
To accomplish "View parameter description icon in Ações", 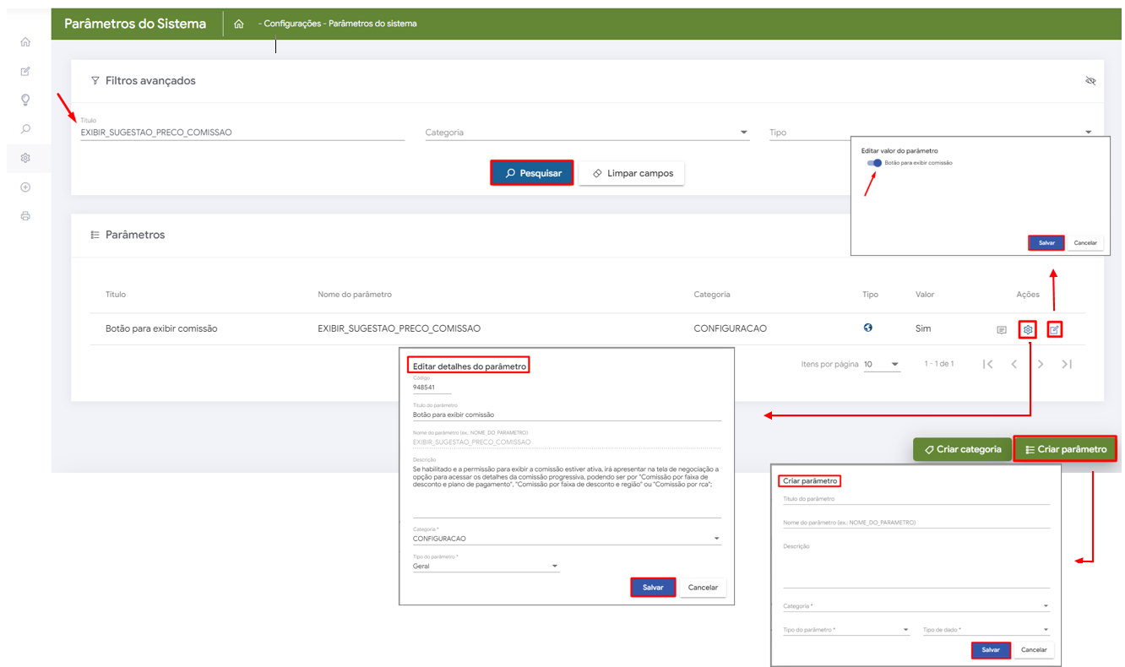I will pyautogui.click(x=1002, y=330).
